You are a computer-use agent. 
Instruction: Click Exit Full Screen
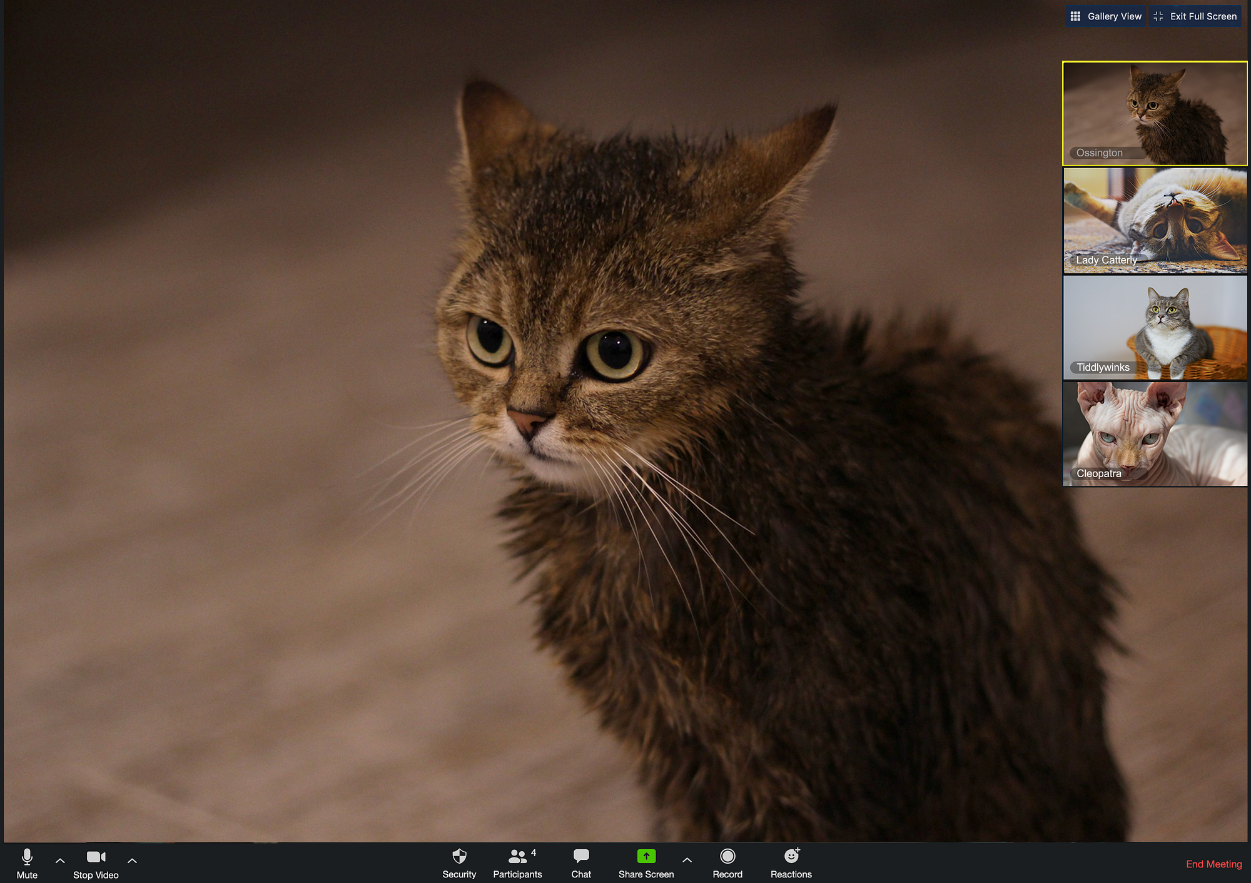coord(1195,16)
